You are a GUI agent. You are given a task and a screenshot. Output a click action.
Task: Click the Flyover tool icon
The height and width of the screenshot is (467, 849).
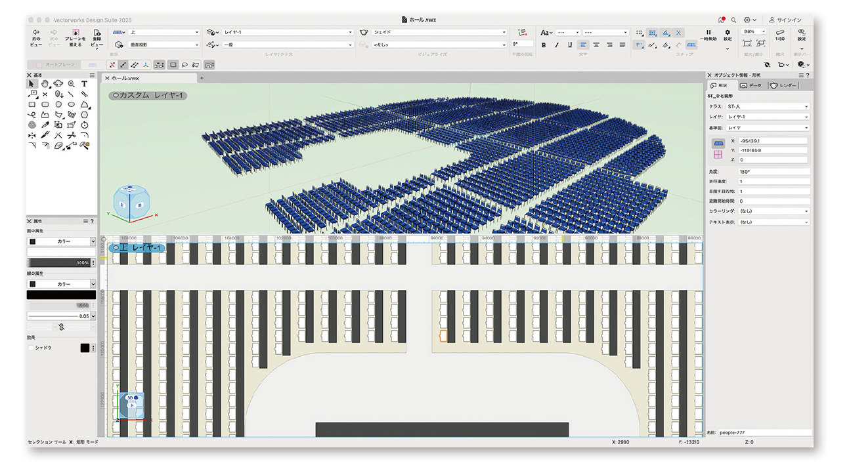(x=58, y=84)
